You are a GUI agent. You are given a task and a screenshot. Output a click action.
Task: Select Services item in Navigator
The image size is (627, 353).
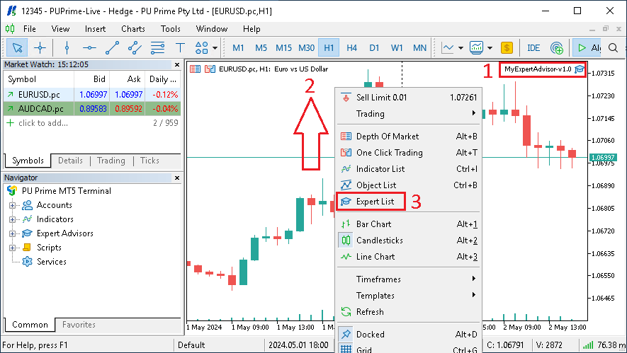pyautogui.click(x=51, y=262)
